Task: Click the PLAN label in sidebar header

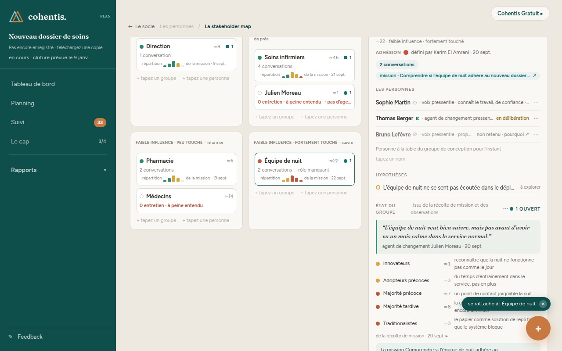Action: tap(105, 16)
